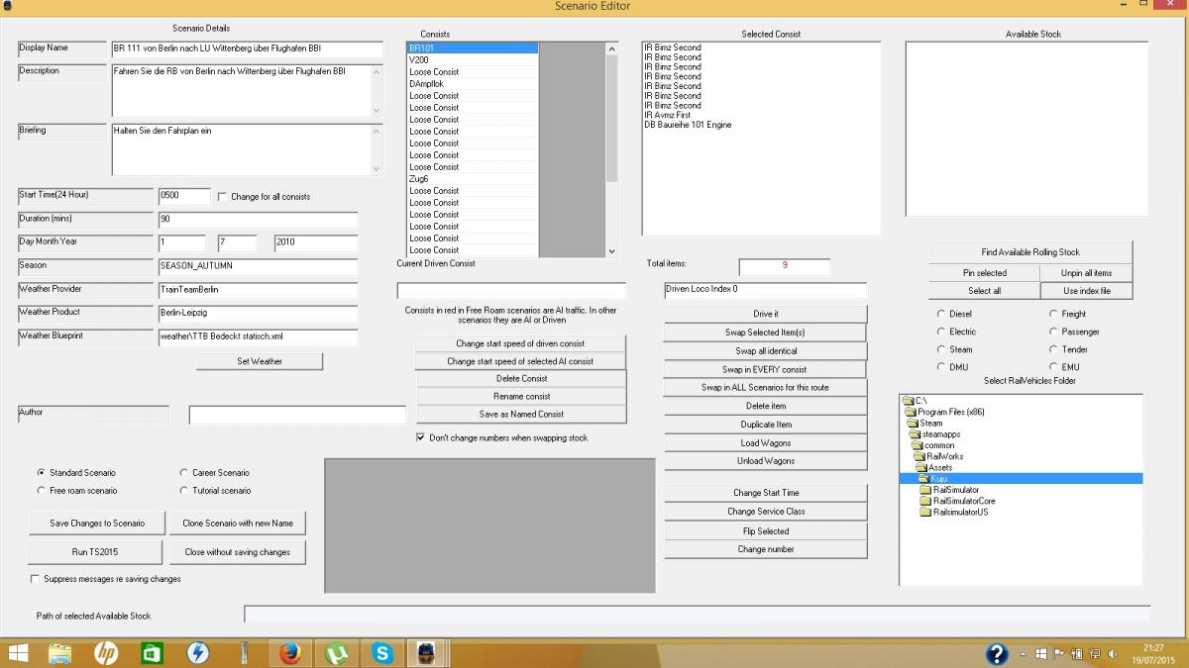Viewport: 1189px width, 668px height.
Task: Open Windows Store from the taskbar
Action: point(152,653)
